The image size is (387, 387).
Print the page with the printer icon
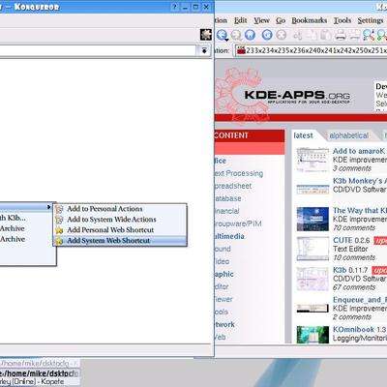click(x=341, y=35)
